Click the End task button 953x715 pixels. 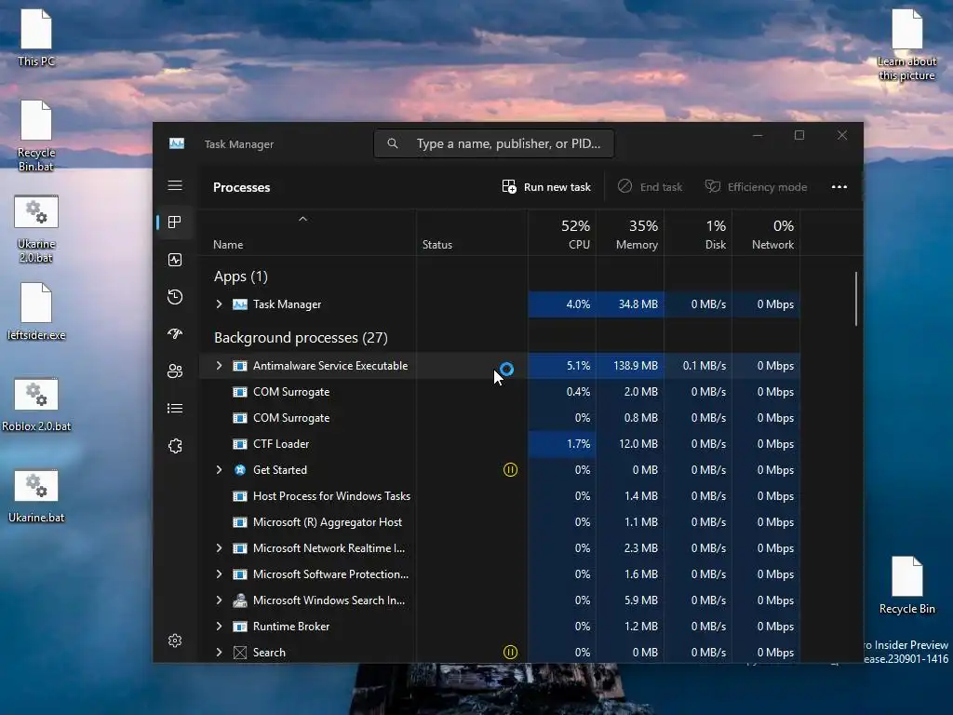coord(650,186)
